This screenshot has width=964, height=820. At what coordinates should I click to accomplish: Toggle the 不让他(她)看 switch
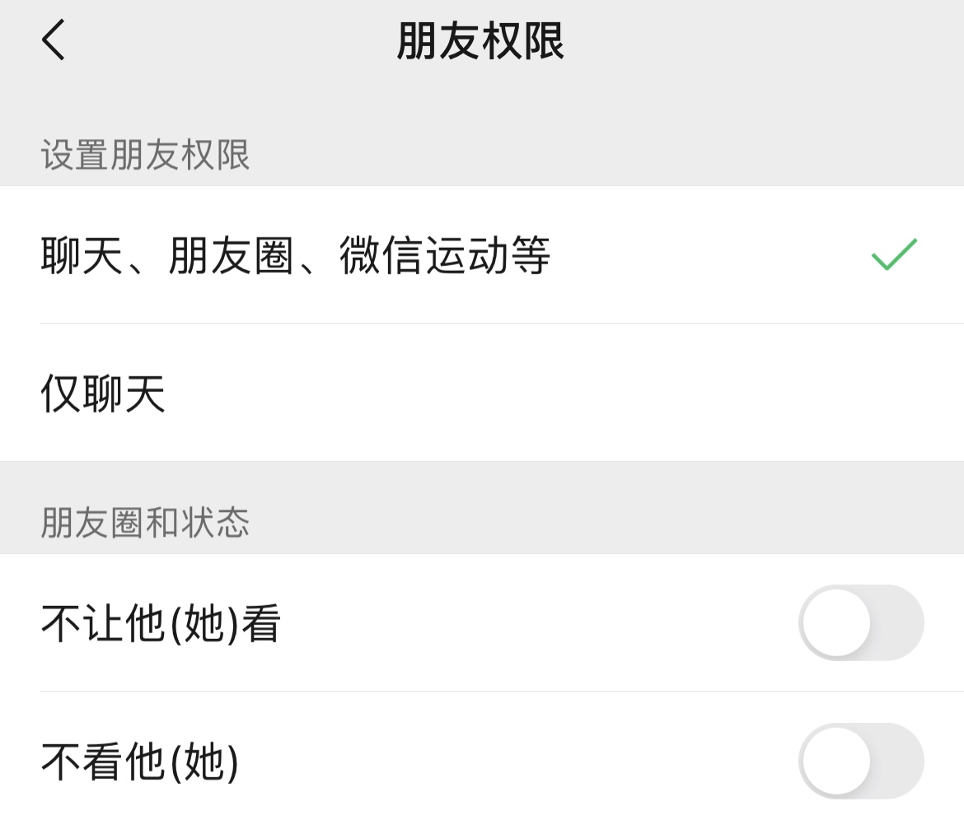click(x=860, y=622)
